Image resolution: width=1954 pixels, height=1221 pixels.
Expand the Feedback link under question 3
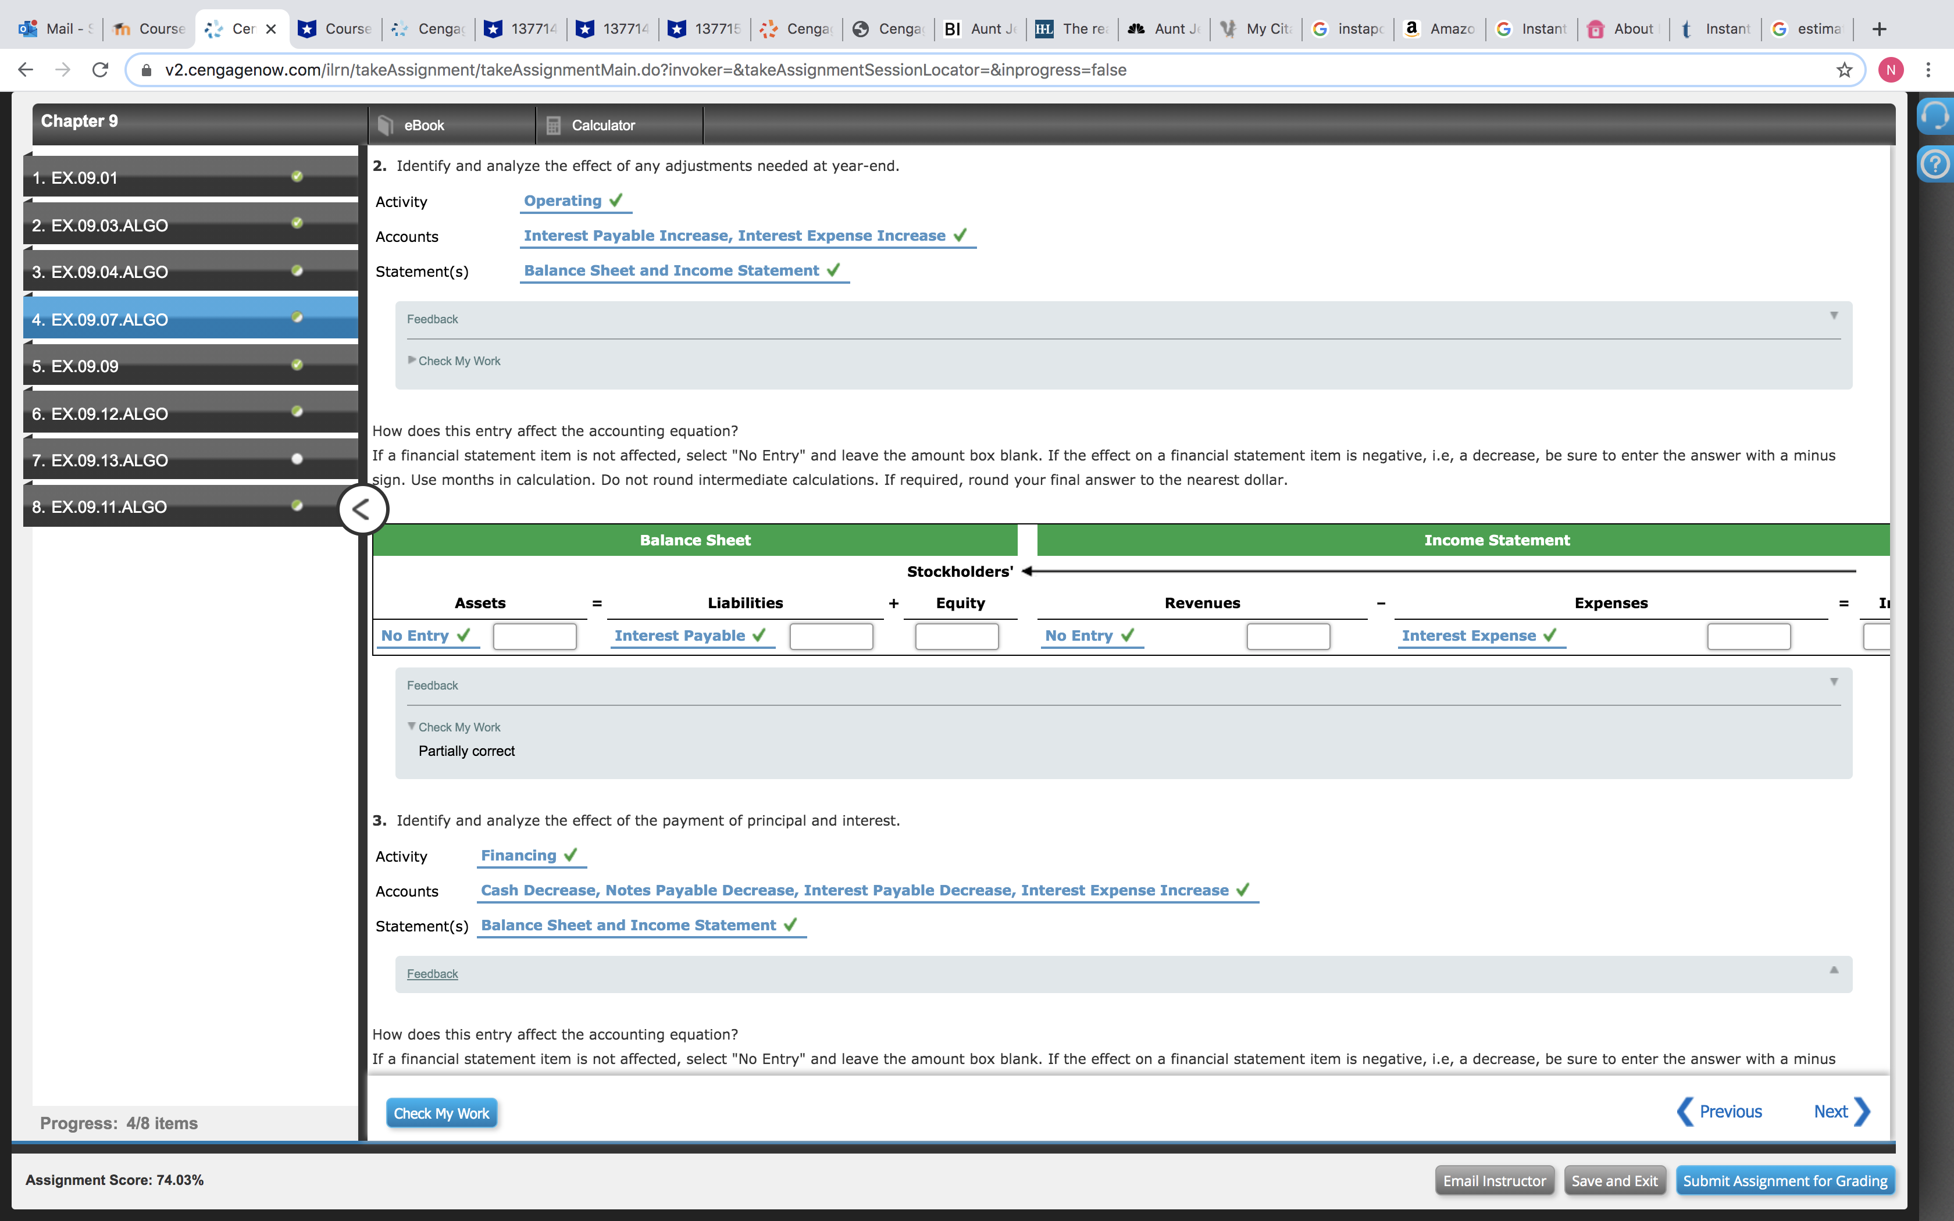432,974
